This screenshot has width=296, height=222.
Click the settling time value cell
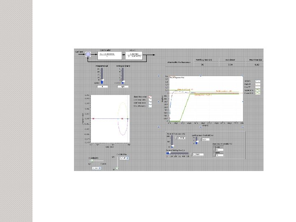pos(202,65)
